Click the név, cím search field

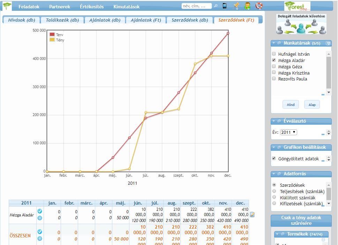pos(196,6)
